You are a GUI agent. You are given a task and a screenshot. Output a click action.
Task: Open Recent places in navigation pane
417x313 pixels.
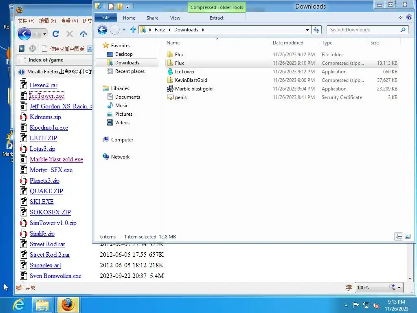[130, 71]
